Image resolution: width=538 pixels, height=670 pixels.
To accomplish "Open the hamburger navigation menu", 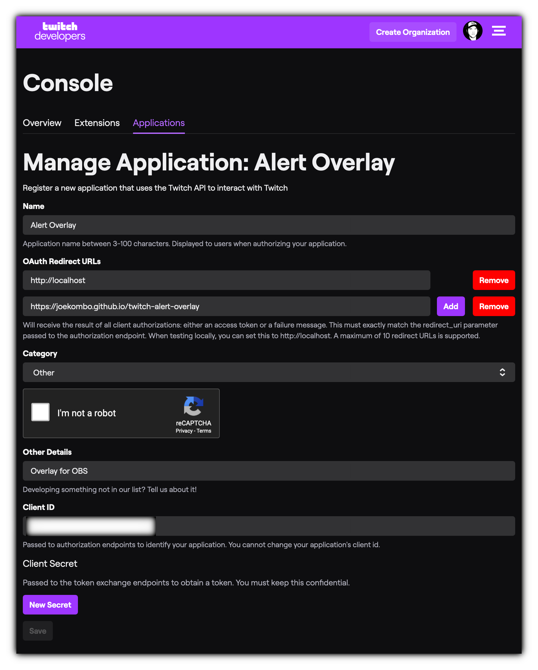I will click(x=499, y=31).
